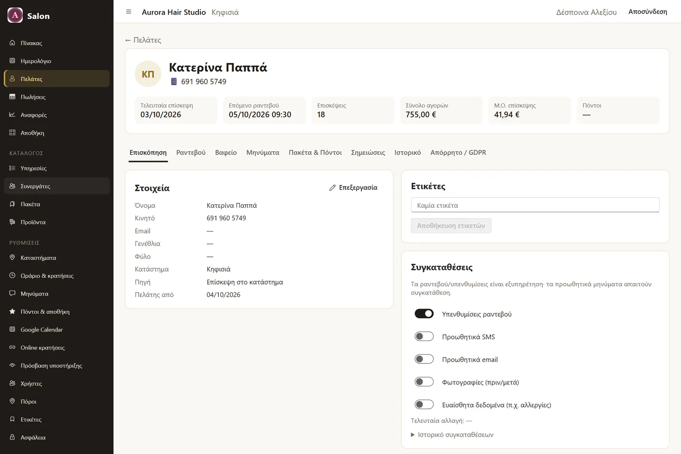This screenshot has height=454, width=681.
Task: Click the Πόντοι & αποθήκη star icon
Action: coord(13,312)
